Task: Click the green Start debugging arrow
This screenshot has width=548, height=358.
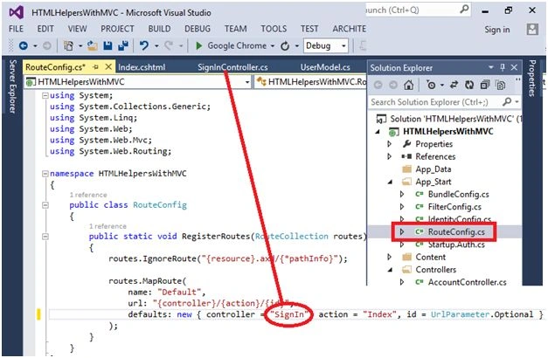Action: [x=199, y=45]
